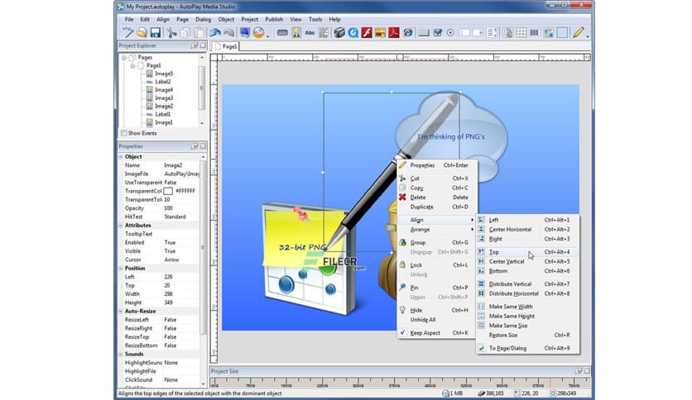Viewport: 692px width, 400px height.
Task: Collapse the Object properties category
Action: 121,156
